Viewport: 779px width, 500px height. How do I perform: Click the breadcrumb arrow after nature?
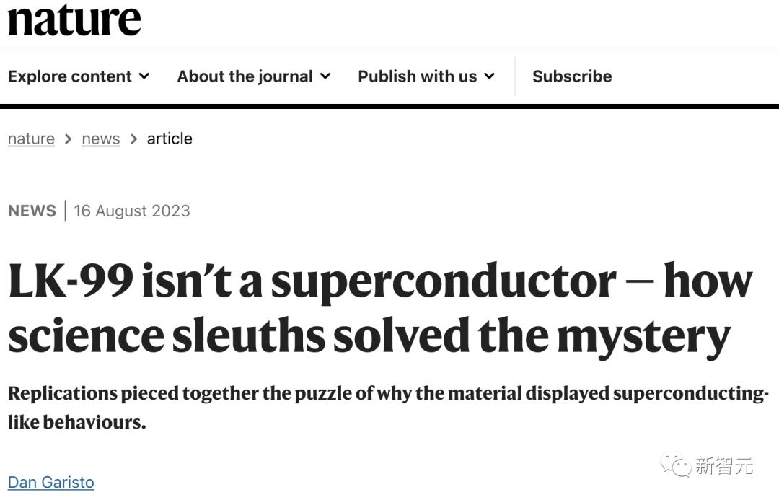click(68, 139)
